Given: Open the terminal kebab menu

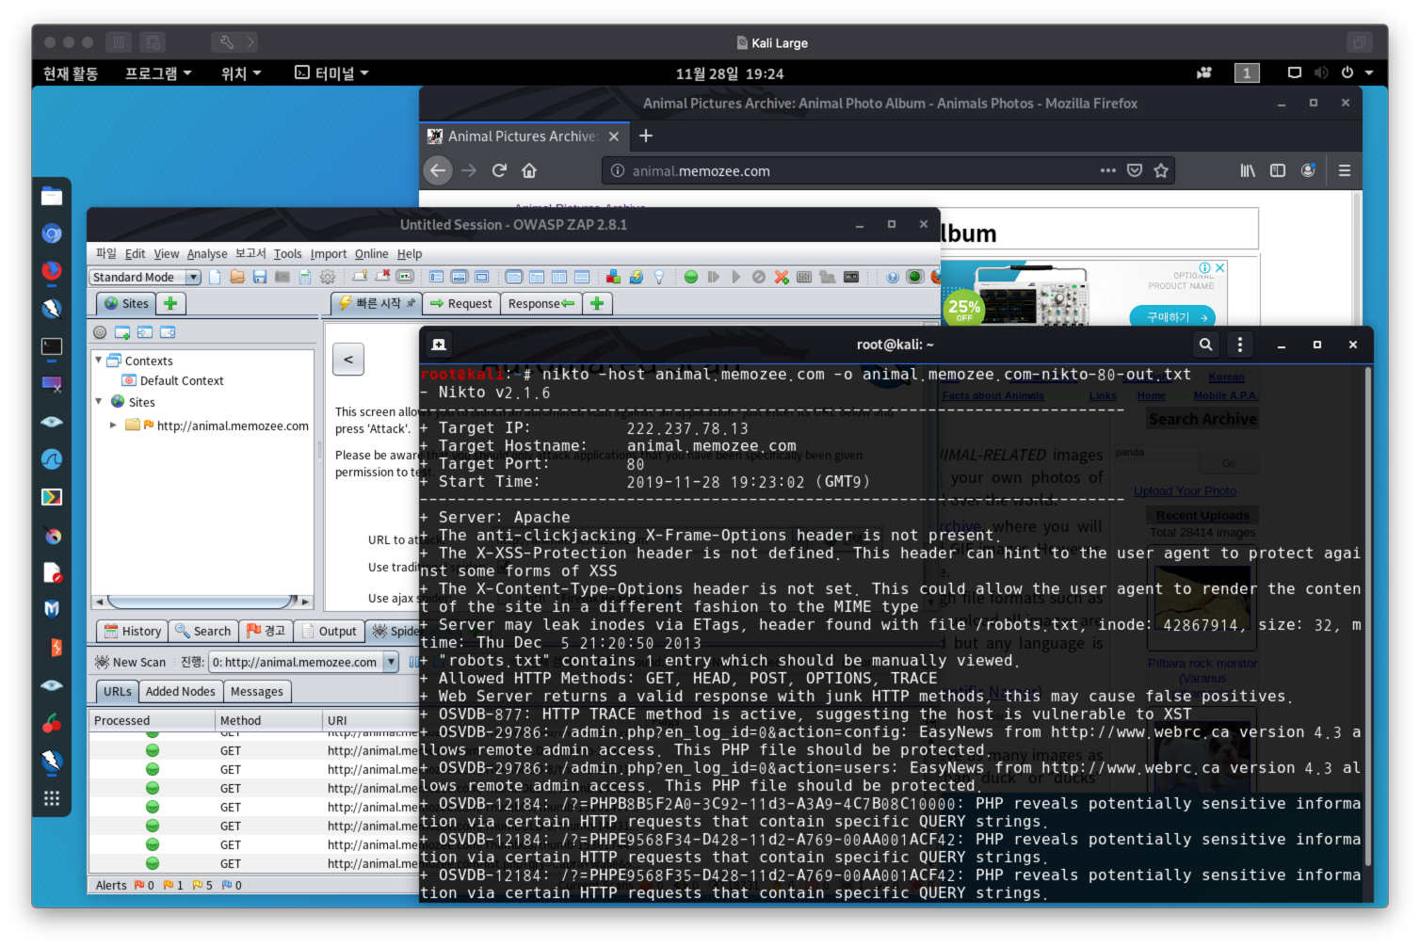Looking at the screenshot, I should 1240,345.
